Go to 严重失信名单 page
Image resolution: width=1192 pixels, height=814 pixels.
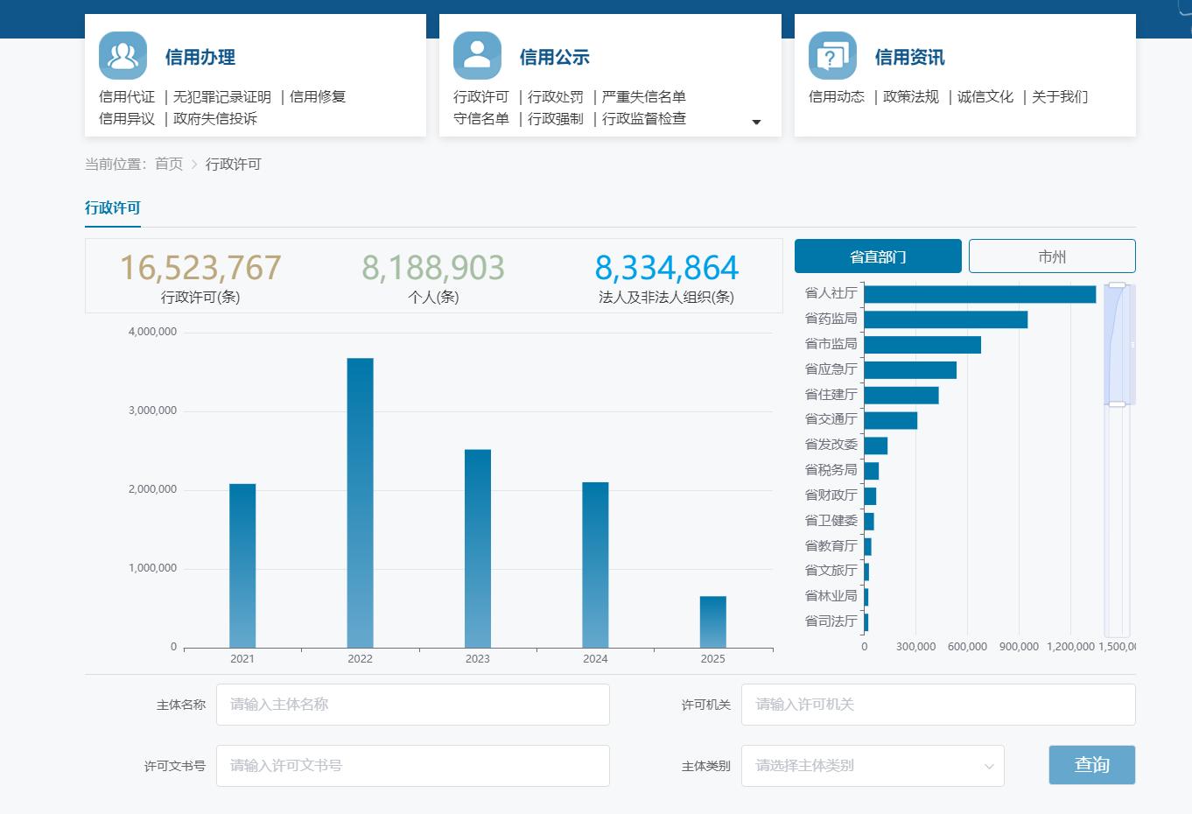pyautogui.click(x=643, y=97)
